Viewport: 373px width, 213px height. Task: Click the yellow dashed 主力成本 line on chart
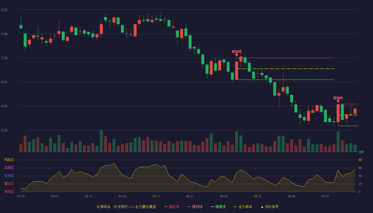286,69
